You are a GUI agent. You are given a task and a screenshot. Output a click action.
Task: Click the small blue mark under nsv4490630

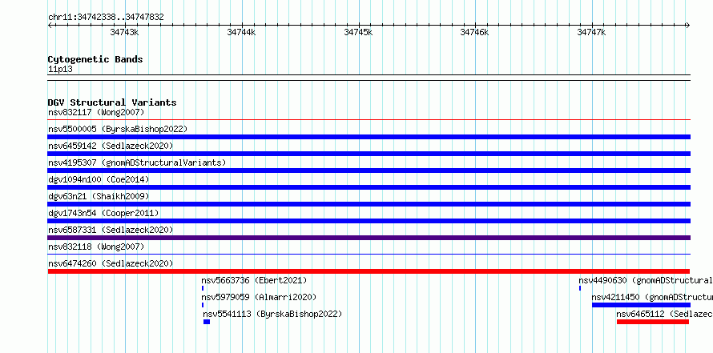(x=580, y=288)
